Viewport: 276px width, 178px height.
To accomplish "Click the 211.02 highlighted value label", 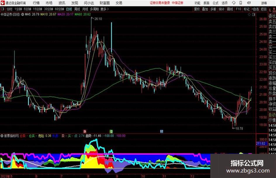I will click(x=261, y=144).
